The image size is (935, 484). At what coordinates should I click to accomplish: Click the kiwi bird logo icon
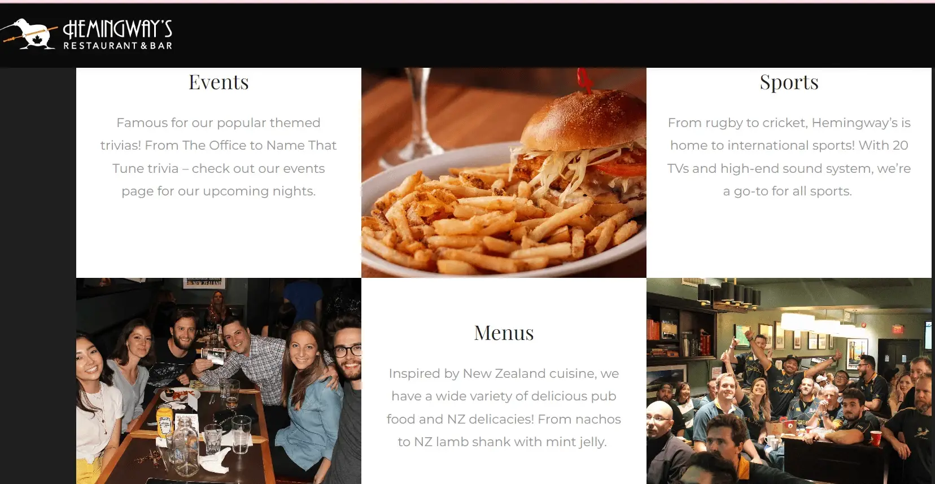click(x=29, y=34)
